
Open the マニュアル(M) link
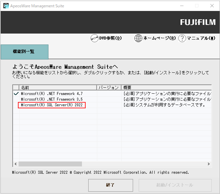click(x=201, y=38)
